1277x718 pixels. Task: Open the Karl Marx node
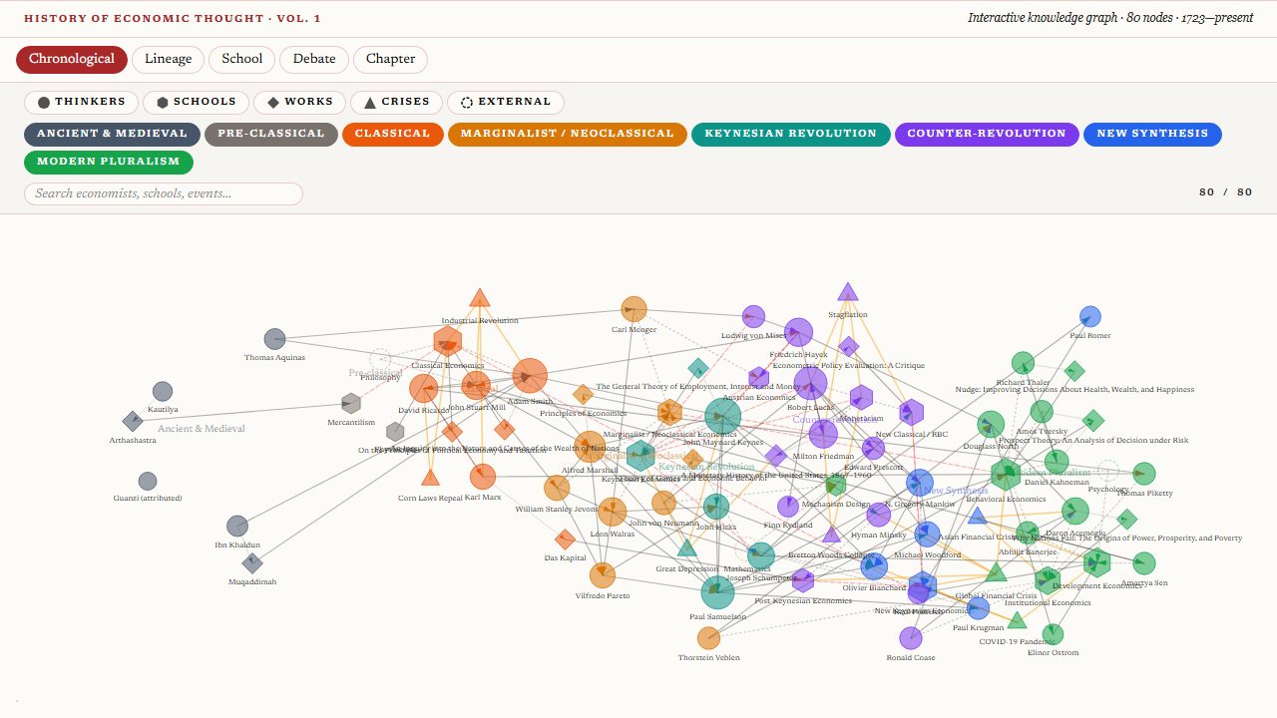pos(483,477)
